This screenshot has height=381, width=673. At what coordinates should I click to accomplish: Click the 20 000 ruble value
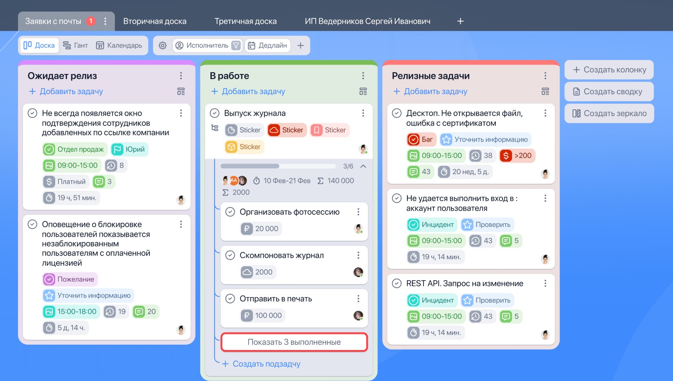(261, 229)
